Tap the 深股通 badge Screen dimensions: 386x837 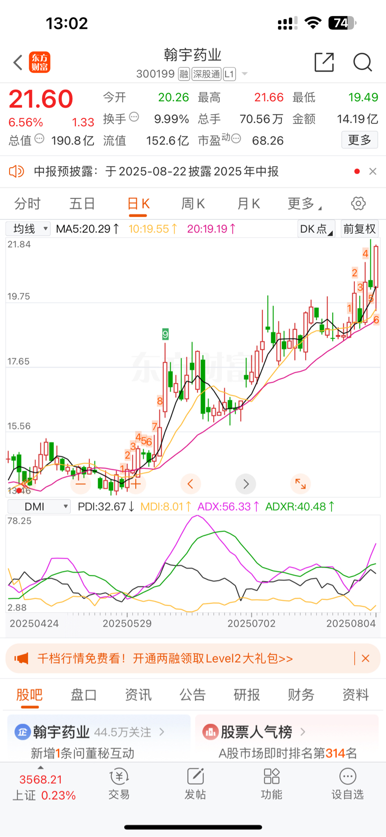(x=207, y=74)
